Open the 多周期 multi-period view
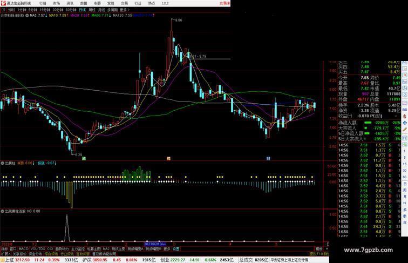 112,10
